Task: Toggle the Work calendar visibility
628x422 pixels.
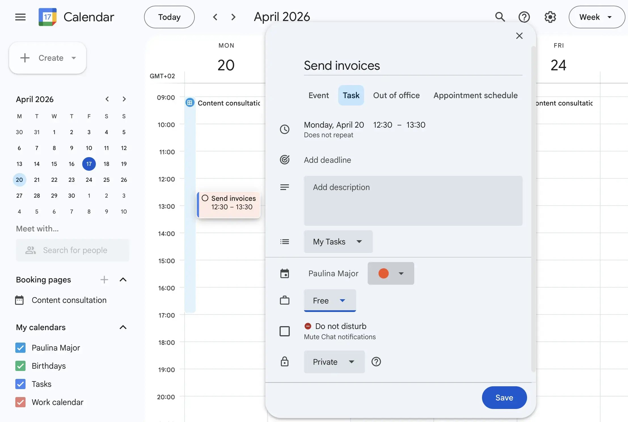Action: click(20, 402)
